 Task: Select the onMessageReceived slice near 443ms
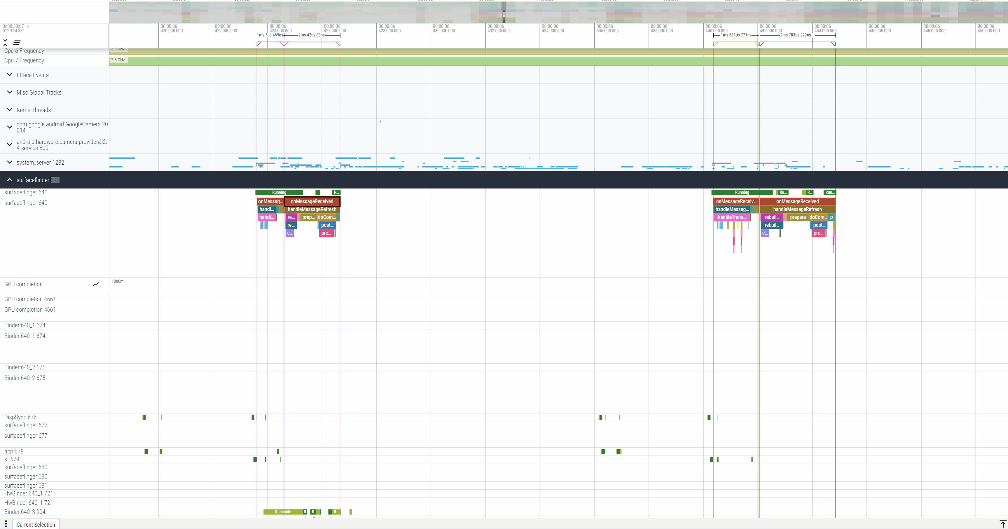coord(797,202)
